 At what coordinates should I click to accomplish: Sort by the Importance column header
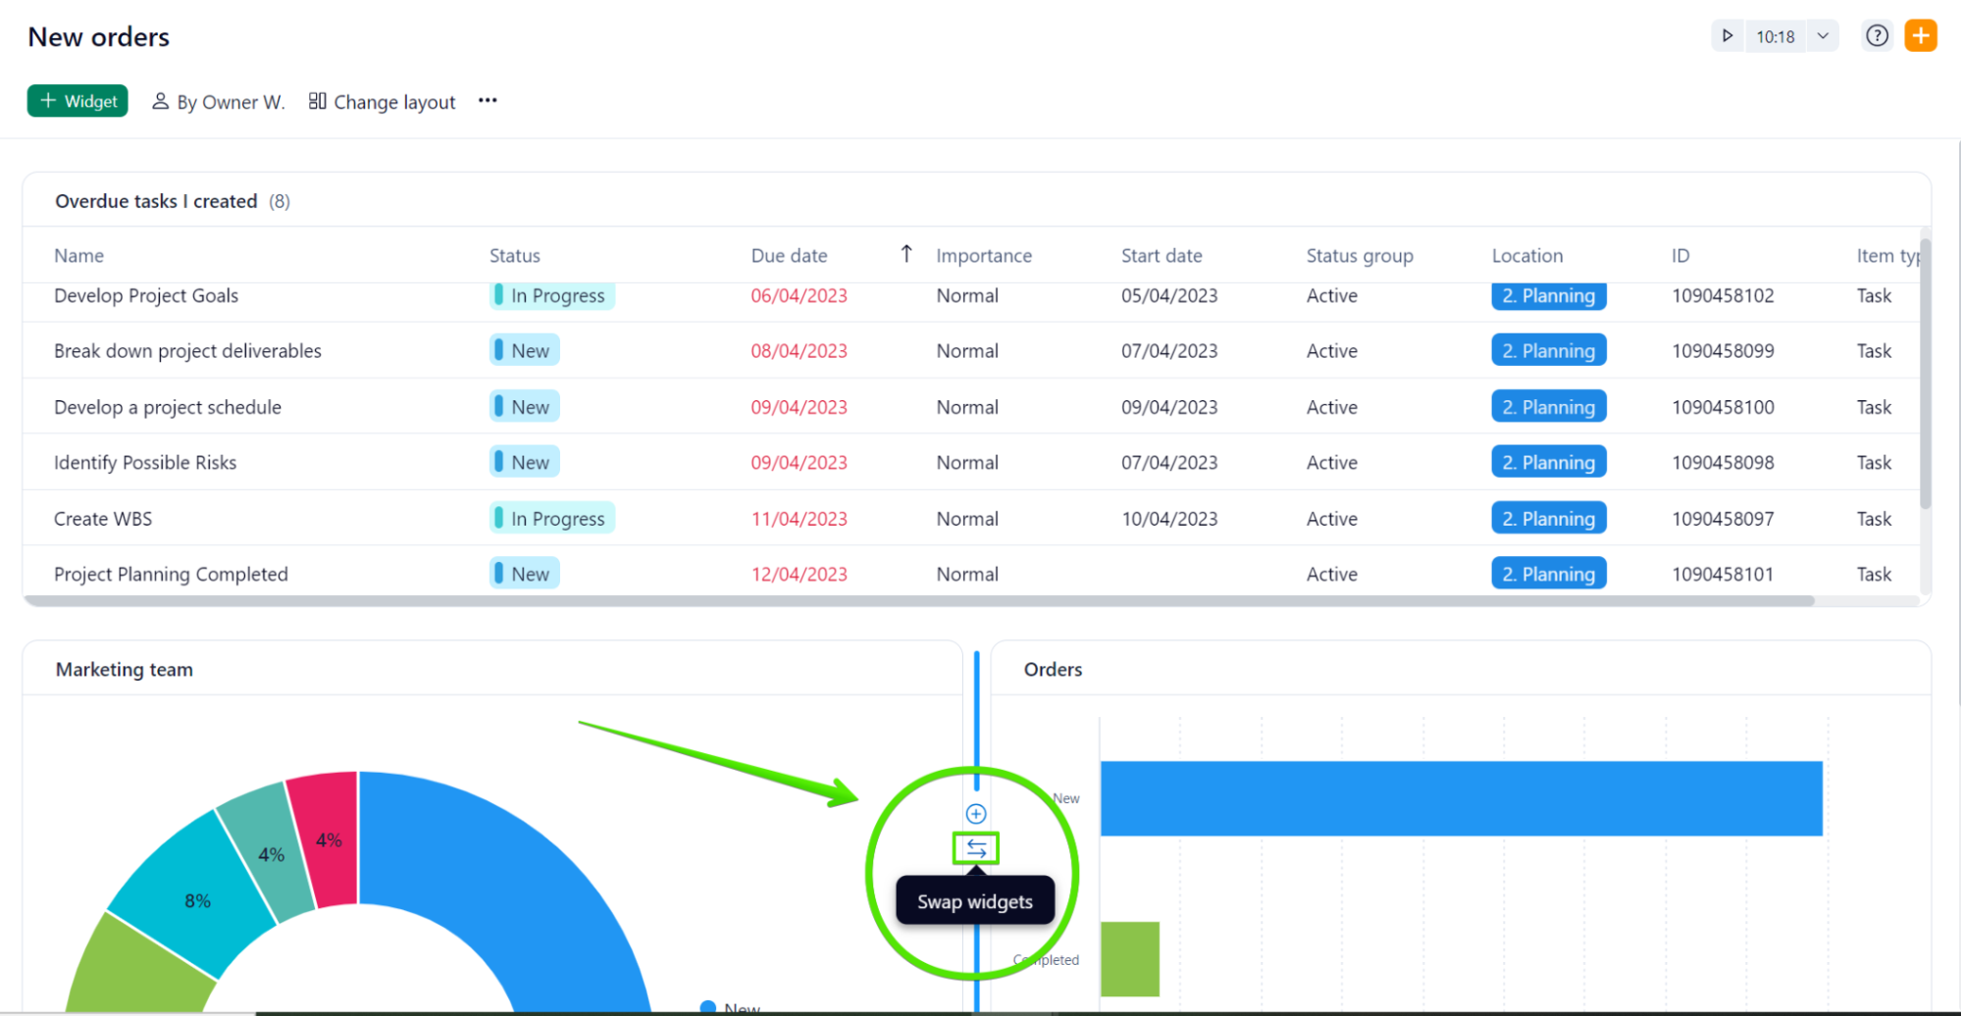pos(984,256)
